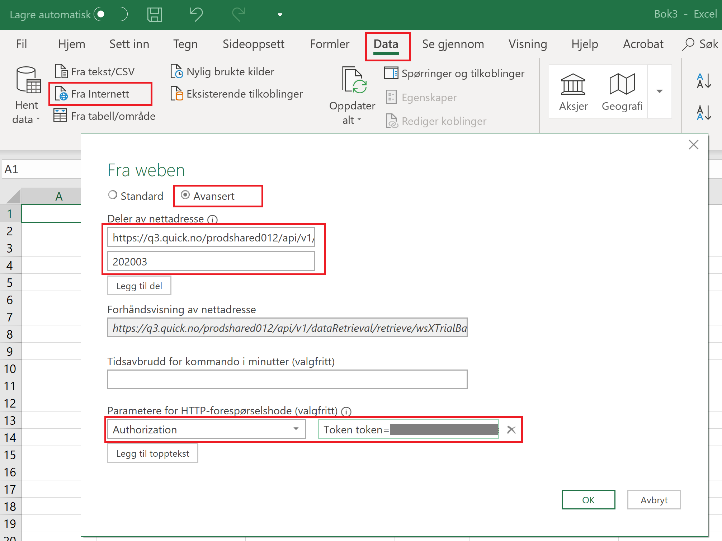The image size is (722, 541).
Task: Select the Avansert radio button
Action: point(185,195)
